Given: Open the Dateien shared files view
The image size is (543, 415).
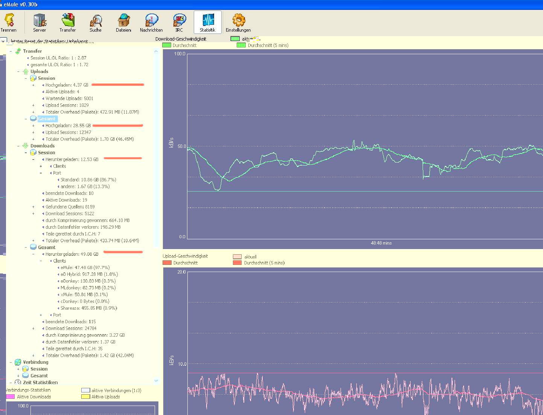Looking at the screenshot, I should 123,22.
